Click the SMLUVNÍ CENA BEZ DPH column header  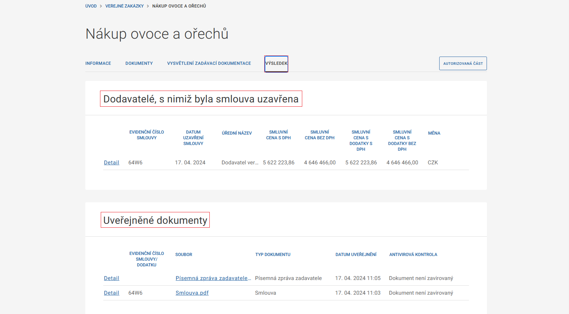(319, 135)
